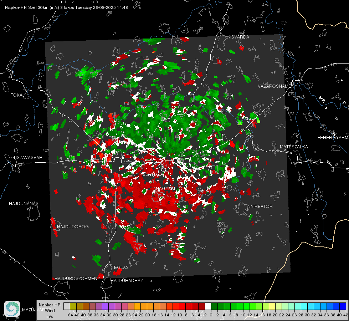
Task: Select the HAJDÚDOROG town label
Action: coord(73,227)
